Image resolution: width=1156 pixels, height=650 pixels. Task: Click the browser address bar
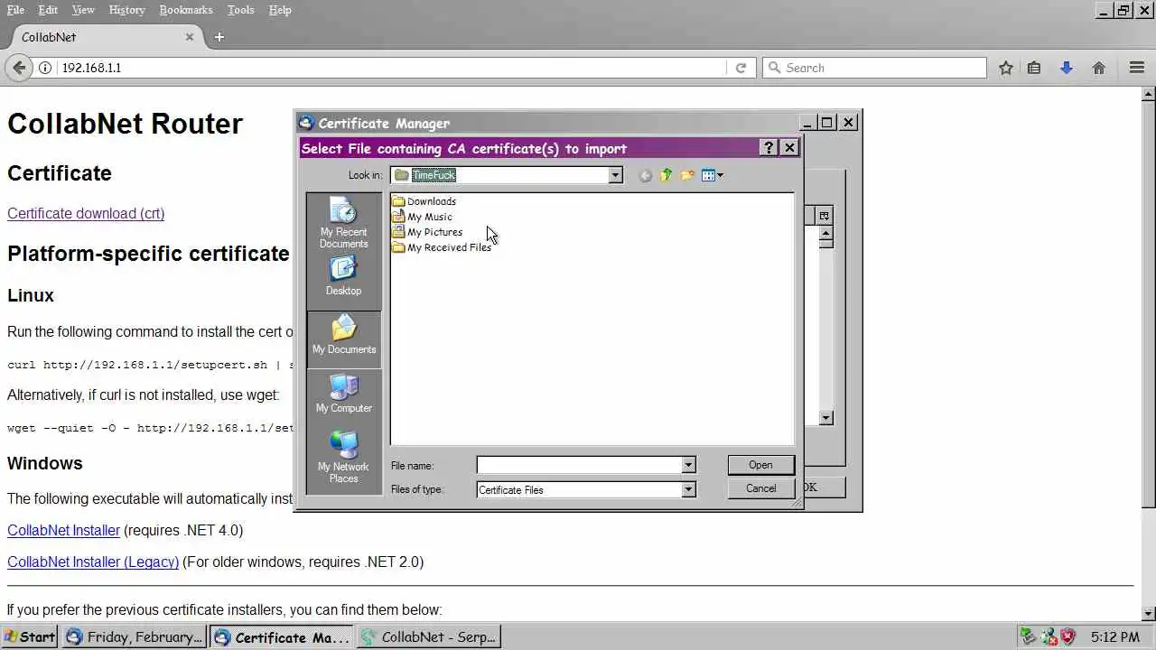pyautogui.click(x=392, y=68)
